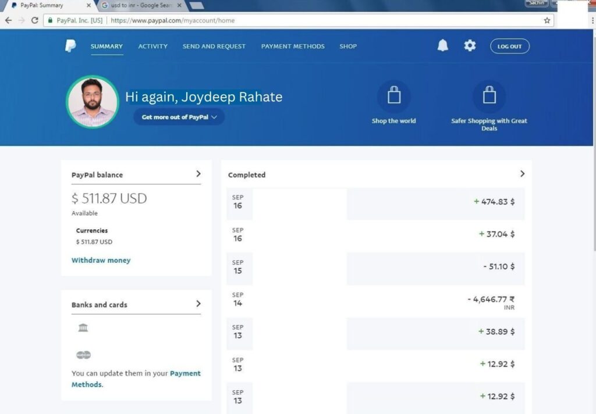This screenshot has height=414, width=596.
Task: Click the Withdraw money link
Action: (x=101, y=260)
